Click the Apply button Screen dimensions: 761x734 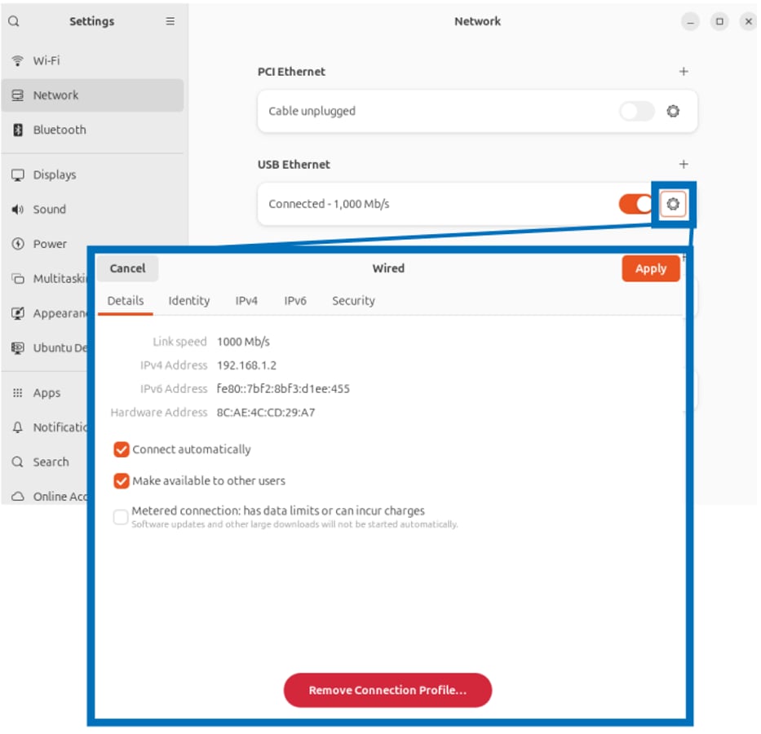click(650, 269)
